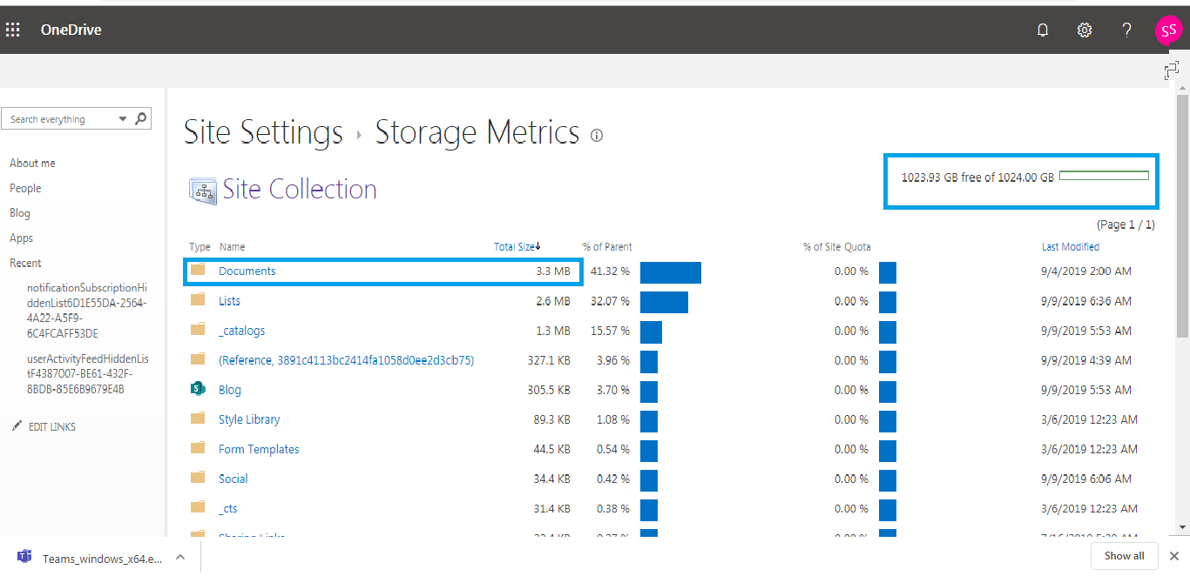Image resolution: width=1190 pixels, height=576 pixels.
Task: Open the notifications bell
Action: click(x=1043, y=30)
